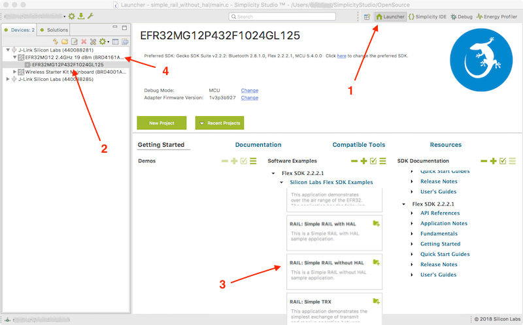
Task: Click the New Project button
Action: (161, 123)
